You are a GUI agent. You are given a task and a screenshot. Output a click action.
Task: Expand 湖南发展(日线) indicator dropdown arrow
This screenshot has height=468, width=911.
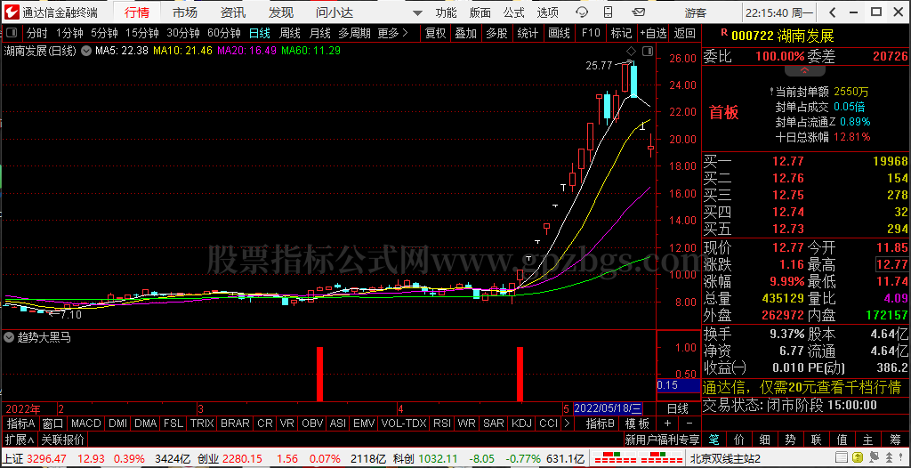86,52
